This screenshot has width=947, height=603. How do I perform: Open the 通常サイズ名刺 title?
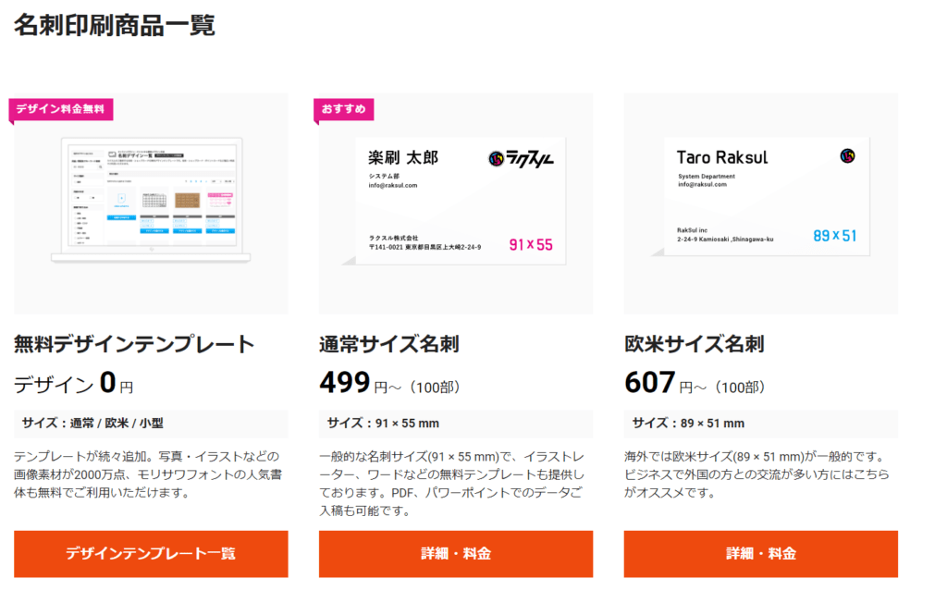(x=389, y=344)
